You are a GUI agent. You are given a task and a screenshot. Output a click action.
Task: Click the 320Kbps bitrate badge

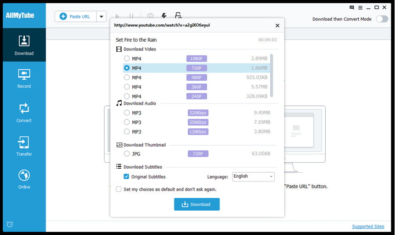click(x=198, y=113)
